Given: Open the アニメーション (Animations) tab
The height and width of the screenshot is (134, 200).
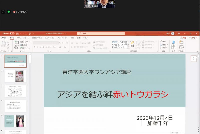Looking at the screenshot, I should (50, 38).
